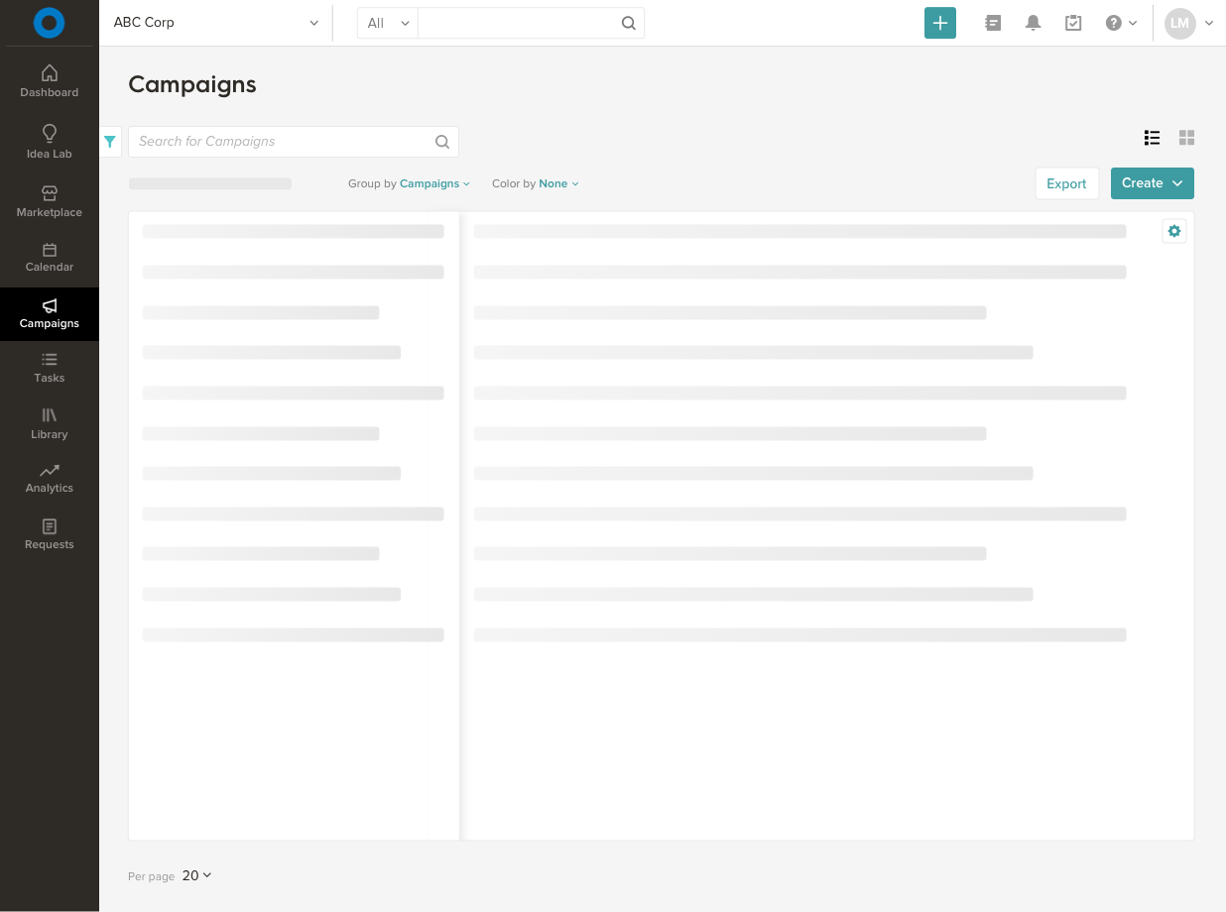Viewport: 1226px width, 912px height.
Task: Open the Group by Campaigns dropdown
Action: pyautogui.click(x=434, y=183)
